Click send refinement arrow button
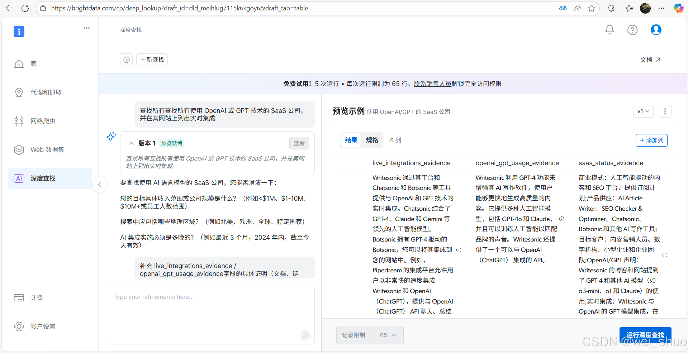688x353 pixels. pyautogui.click(x=305, y=335)
